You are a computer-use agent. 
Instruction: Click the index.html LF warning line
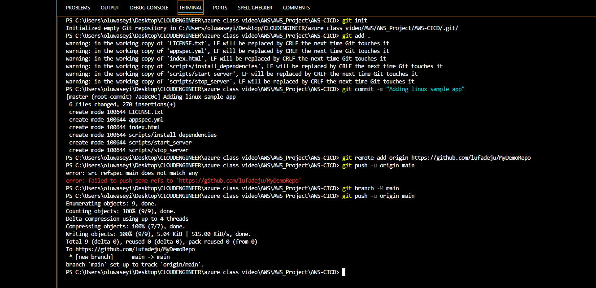(x=226, y=59)
